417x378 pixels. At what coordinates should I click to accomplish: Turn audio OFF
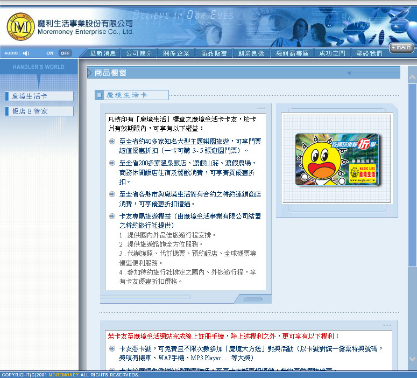point(65,53)
